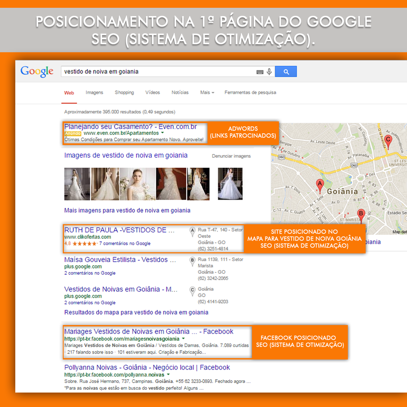The width and height of the screenshot is (407, 407).
Task: Open the Planejando seu Casamento ad link
Action: point(131,127)
